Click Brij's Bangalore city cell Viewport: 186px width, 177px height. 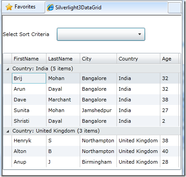click(x=98, y=78)
